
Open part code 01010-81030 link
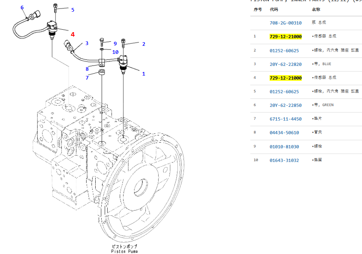coord(284,147)
